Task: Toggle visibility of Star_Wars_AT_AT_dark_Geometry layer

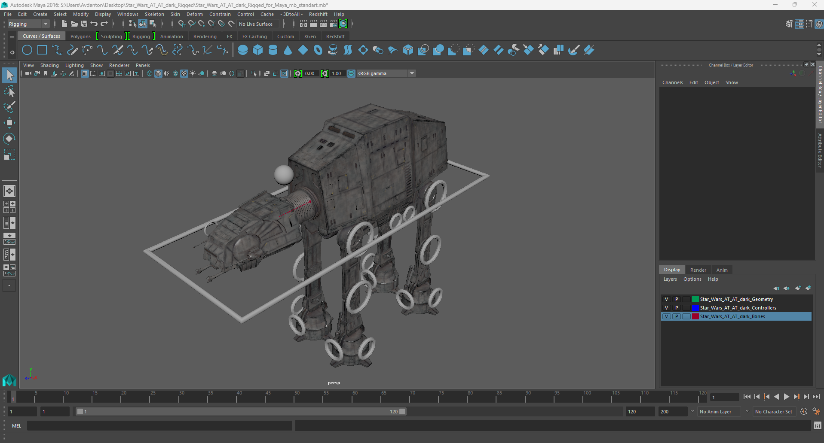Action: coord(666,299)
